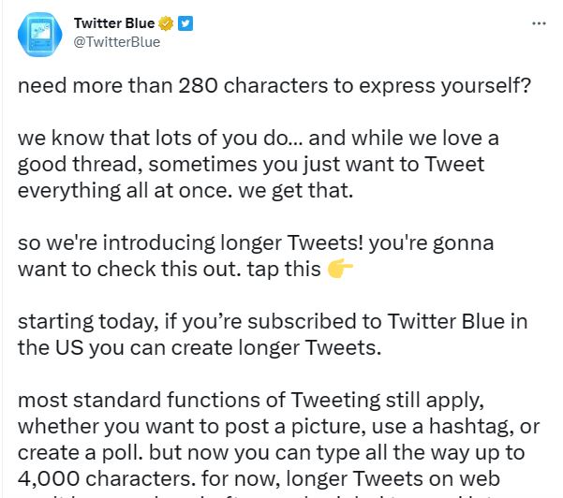The image size is (563, 498).
Task: Click "the US you can create longer Tweets."
Action: (200, 347)
